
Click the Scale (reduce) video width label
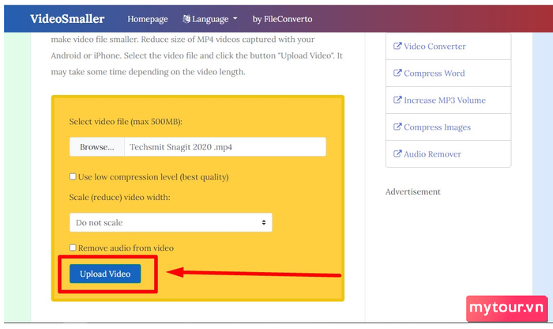pos(119,198)
